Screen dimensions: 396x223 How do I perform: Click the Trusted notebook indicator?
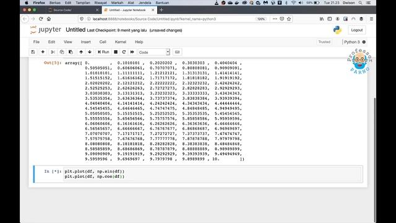(x=324, y=42)
